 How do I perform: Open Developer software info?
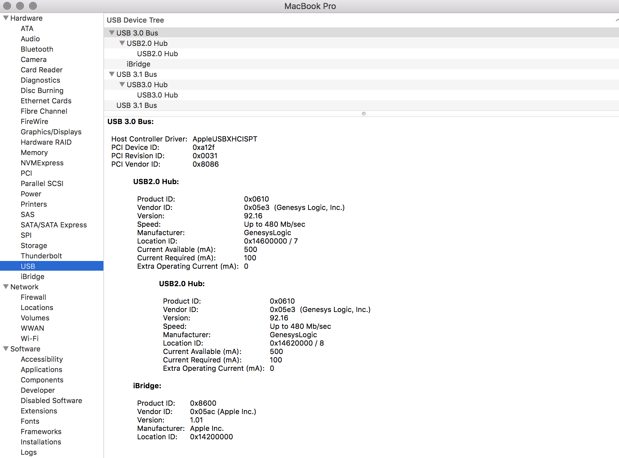coord(38,390)
